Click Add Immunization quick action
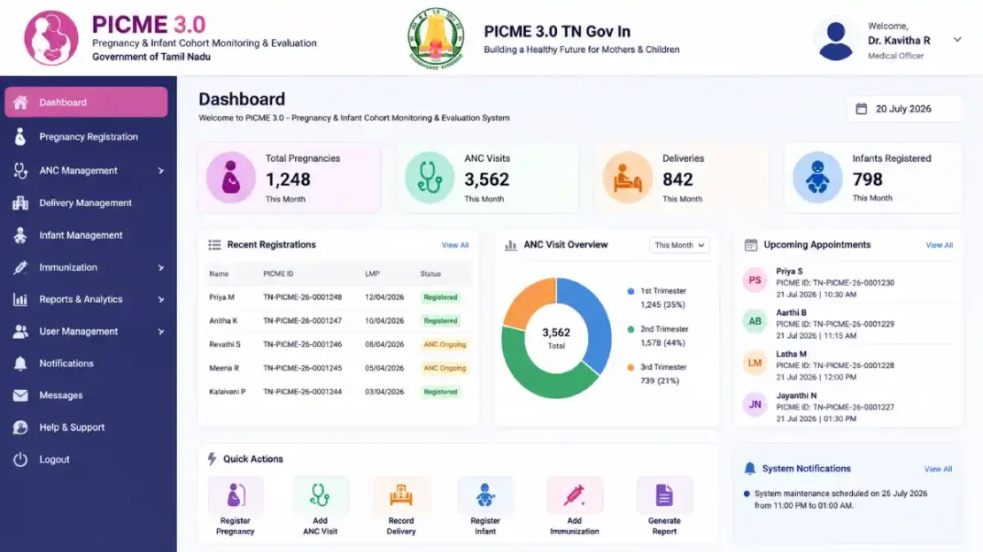983x552 pixels. coord(574,506)
